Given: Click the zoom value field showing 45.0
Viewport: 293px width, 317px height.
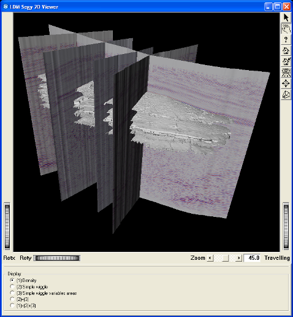Looking at the screenshot, I should point(252,258).
